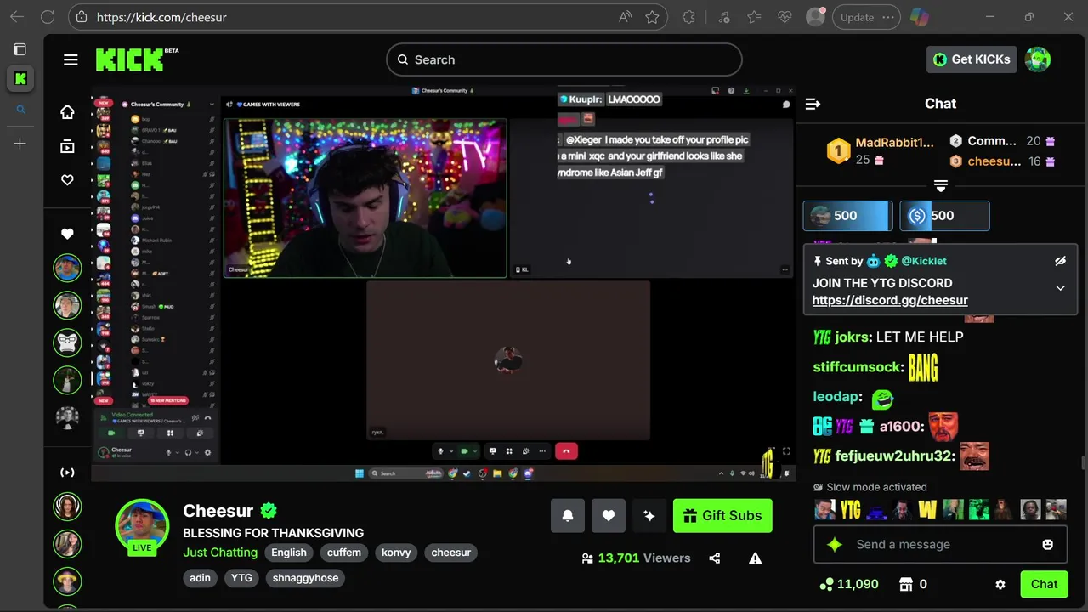Open Edge favorites list icon
1088x612 pixels.
(x=754, y=17)
